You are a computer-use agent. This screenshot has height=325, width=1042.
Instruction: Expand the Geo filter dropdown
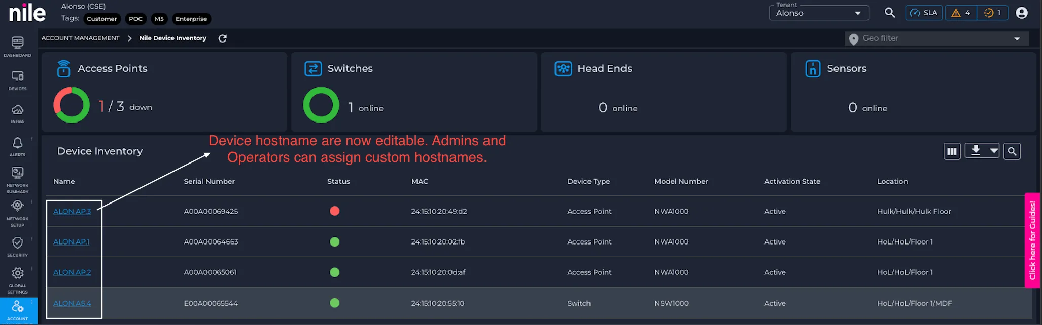937,38
